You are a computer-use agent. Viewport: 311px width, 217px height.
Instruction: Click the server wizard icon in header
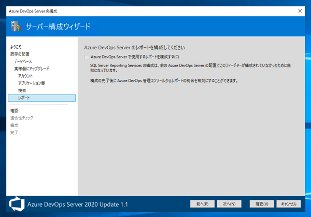[x=16, y=26]
